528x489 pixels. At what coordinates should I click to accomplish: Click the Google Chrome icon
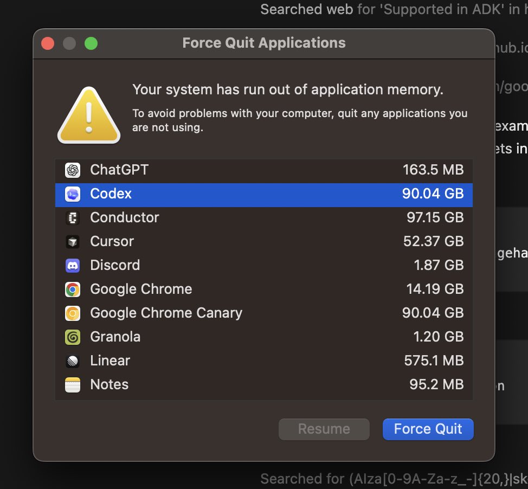[x=73, y=289]
